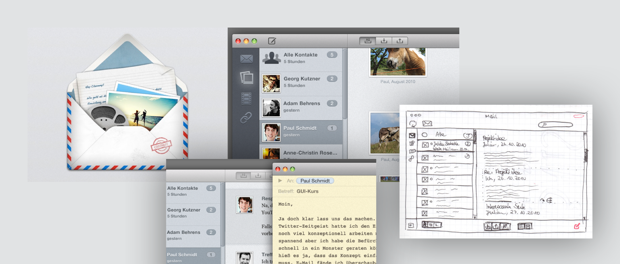Select the mail envelope sidebar icon
Viewport: 620px width, 264px height.
coord(246,59)
